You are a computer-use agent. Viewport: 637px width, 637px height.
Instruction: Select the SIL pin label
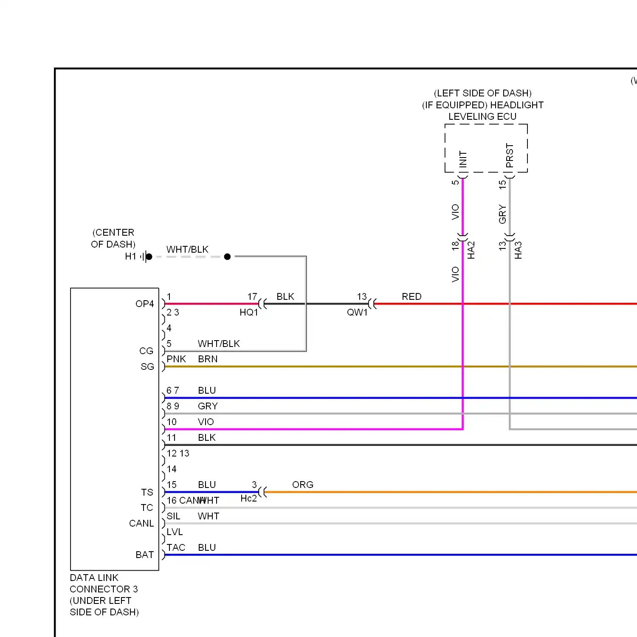click(x=173, y=516)
